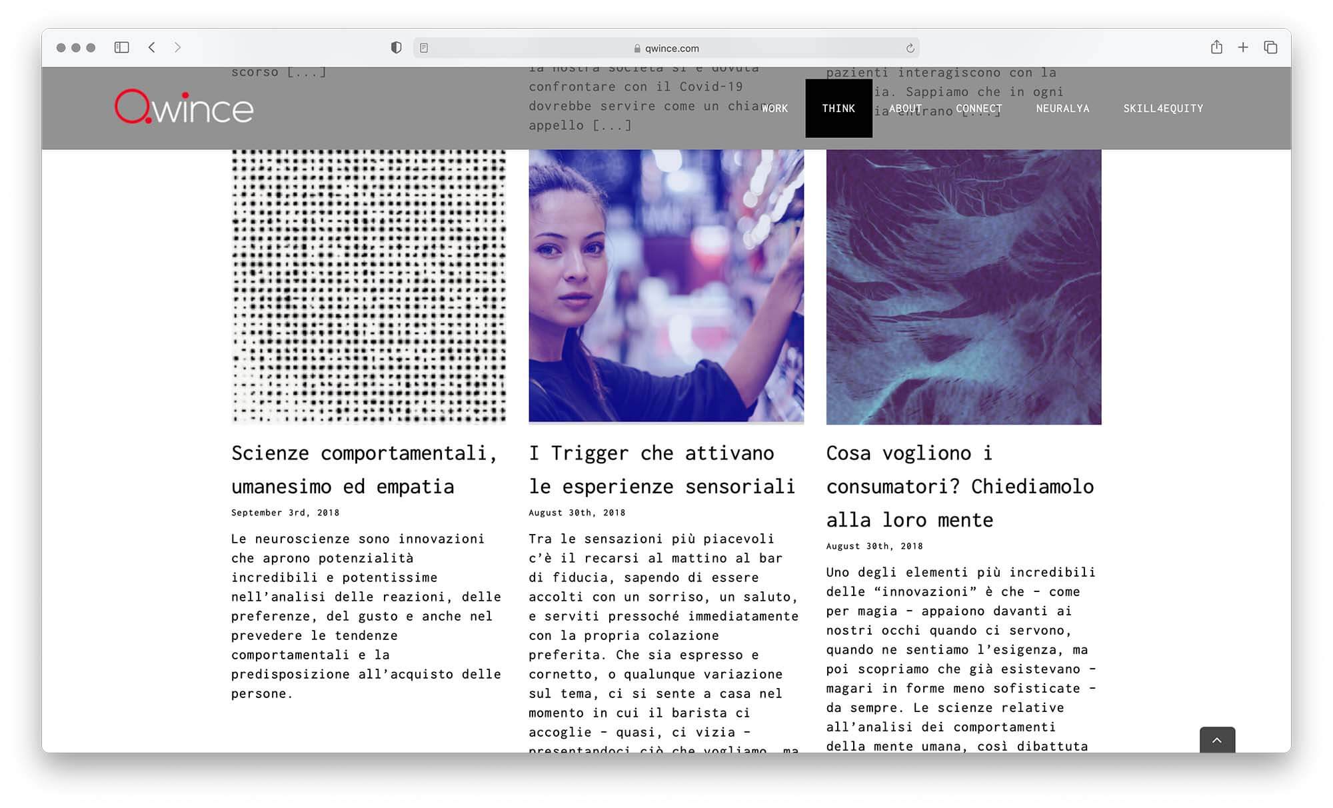Go back to the previous page
The image size is (1333, 808).
tap(152, 47)
